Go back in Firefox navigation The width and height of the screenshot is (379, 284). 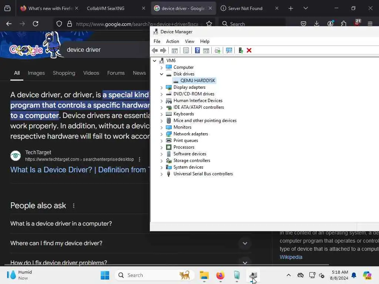[x=9, y=24]
